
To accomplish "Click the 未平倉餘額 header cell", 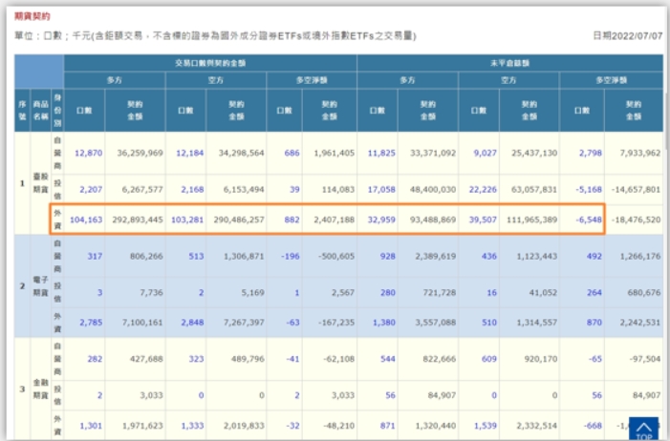I will 509,63.
